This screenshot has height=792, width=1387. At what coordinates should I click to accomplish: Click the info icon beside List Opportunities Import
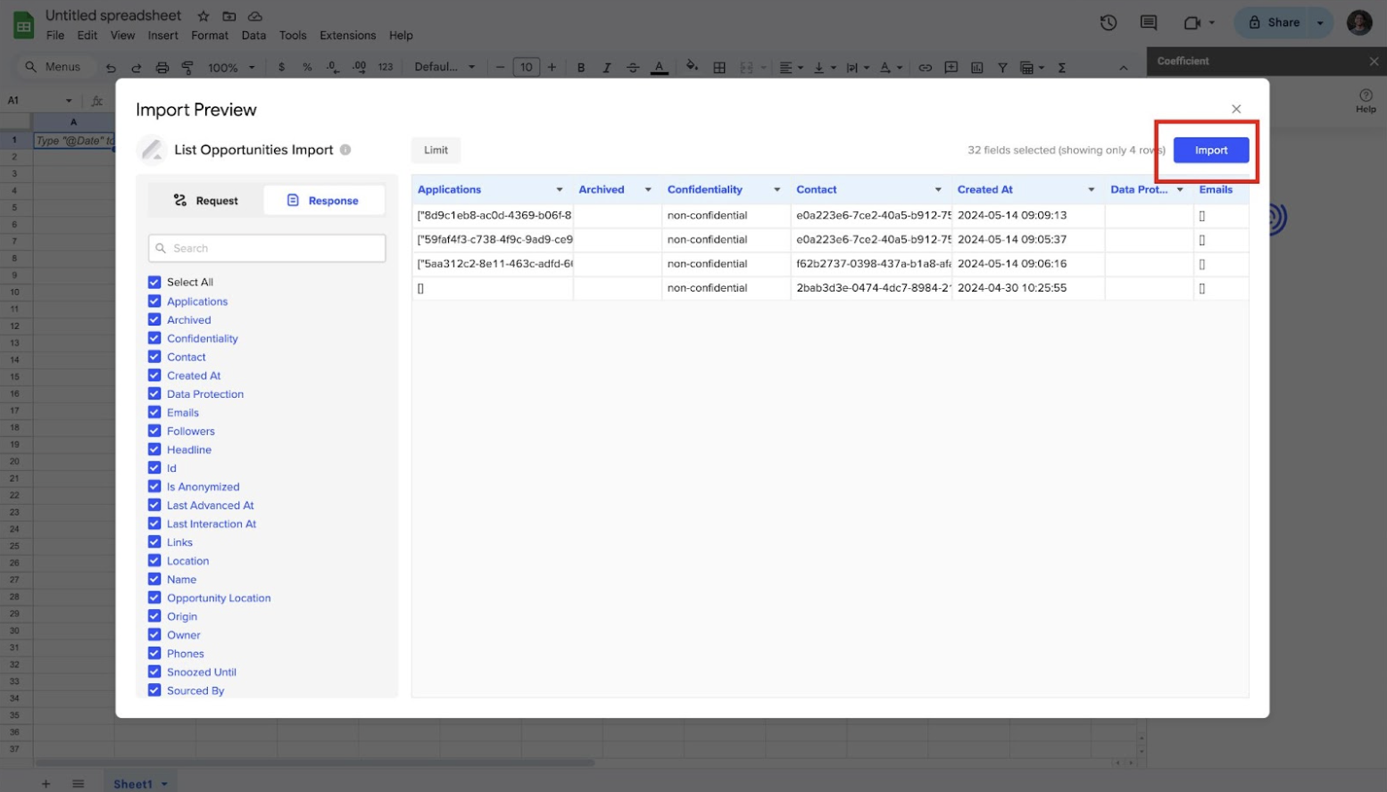point(345,150)
